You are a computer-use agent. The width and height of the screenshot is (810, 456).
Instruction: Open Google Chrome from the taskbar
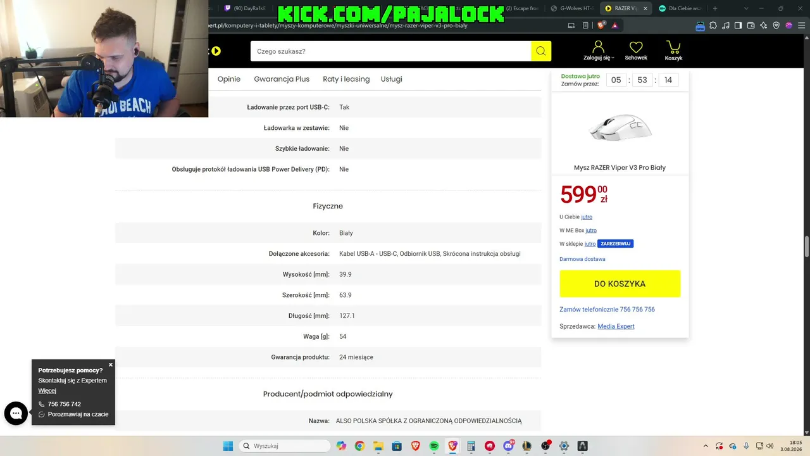359,446
